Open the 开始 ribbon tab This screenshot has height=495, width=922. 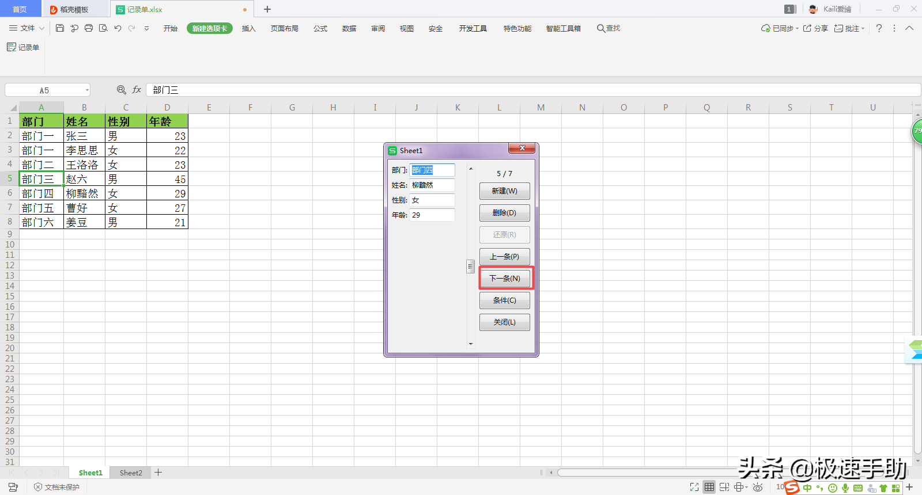tap(171, 28)
